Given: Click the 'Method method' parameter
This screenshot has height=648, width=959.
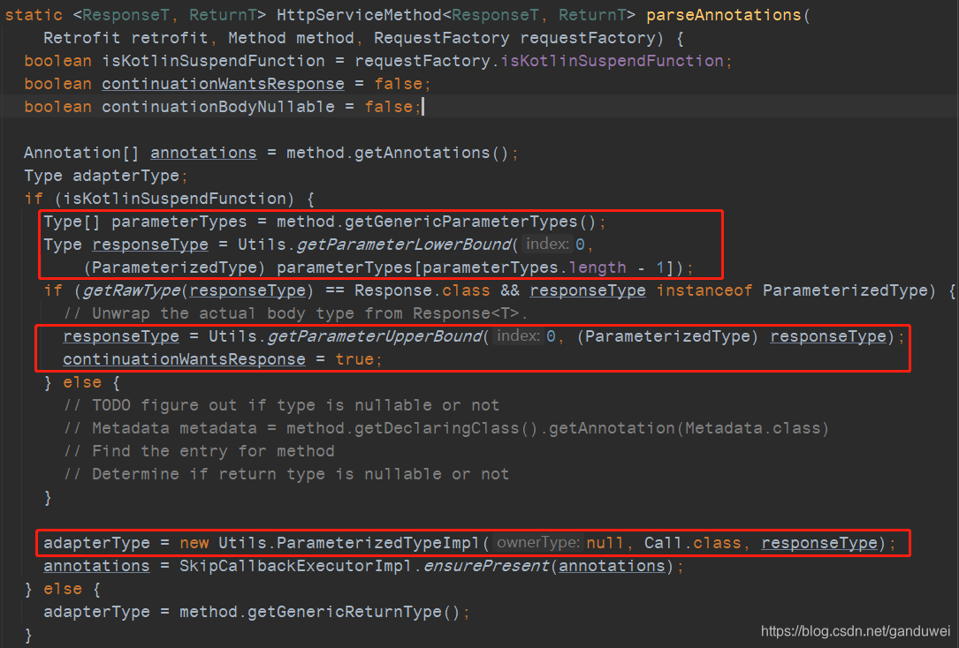Looking at the screenshot, I should pos(291,38).
